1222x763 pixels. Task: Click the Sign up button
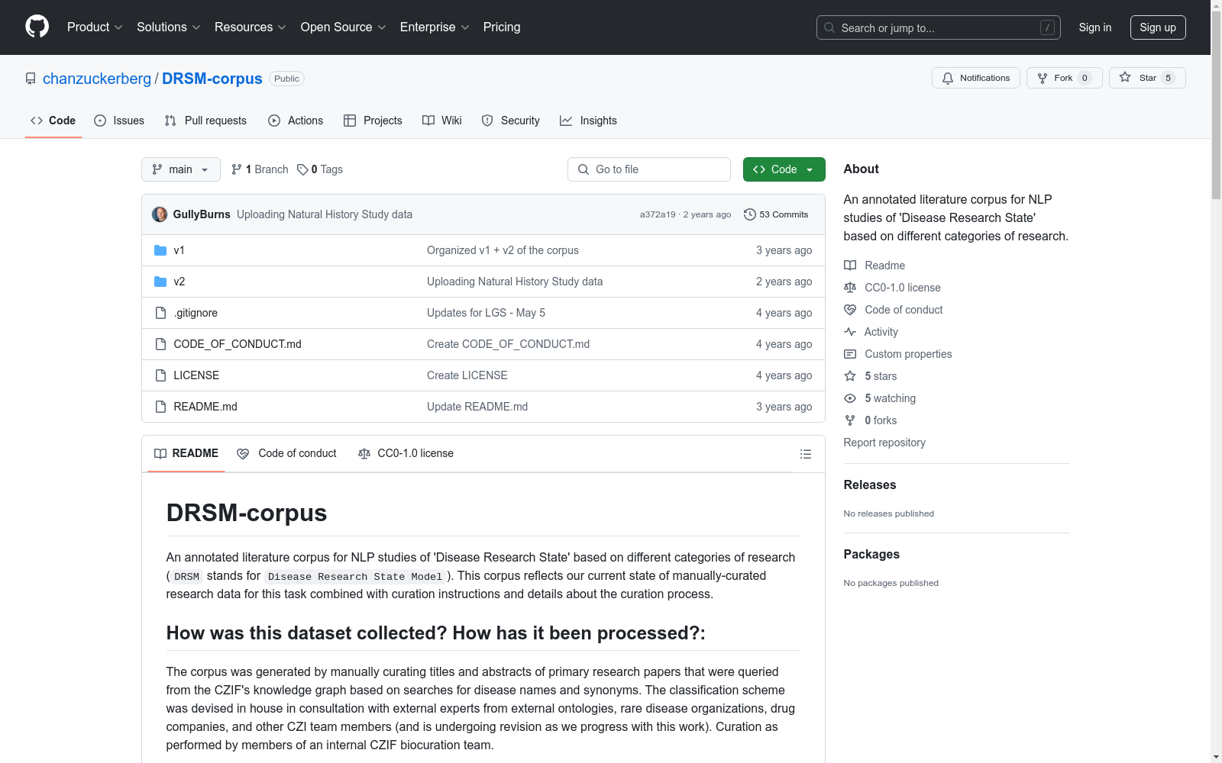coord(1158,27)
